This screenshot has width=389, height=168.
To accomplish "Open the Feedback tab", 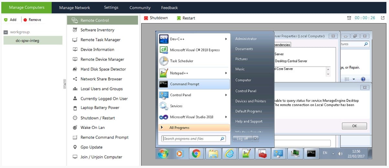I will coord(169,8).
